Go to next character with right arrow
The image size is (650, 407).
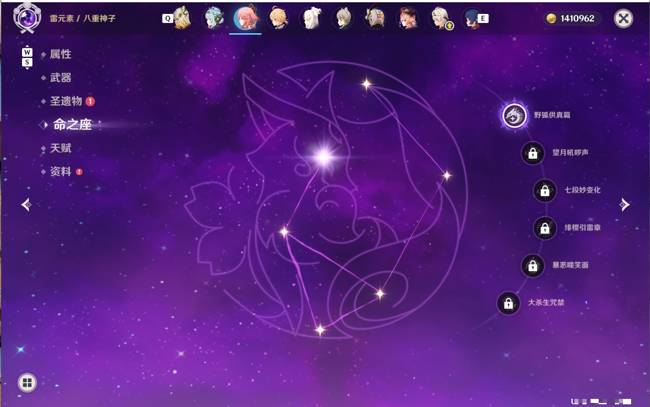(624, 205)
